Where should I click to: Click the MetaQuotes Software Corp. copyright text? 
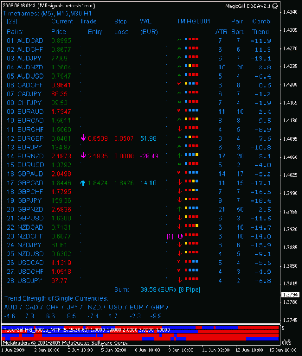(x=65, y=342)
